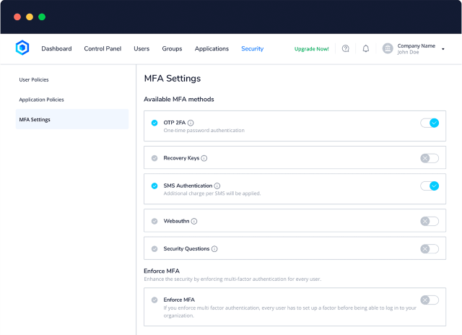
Task: Open the help question mark icon
Action: point(345,48)
